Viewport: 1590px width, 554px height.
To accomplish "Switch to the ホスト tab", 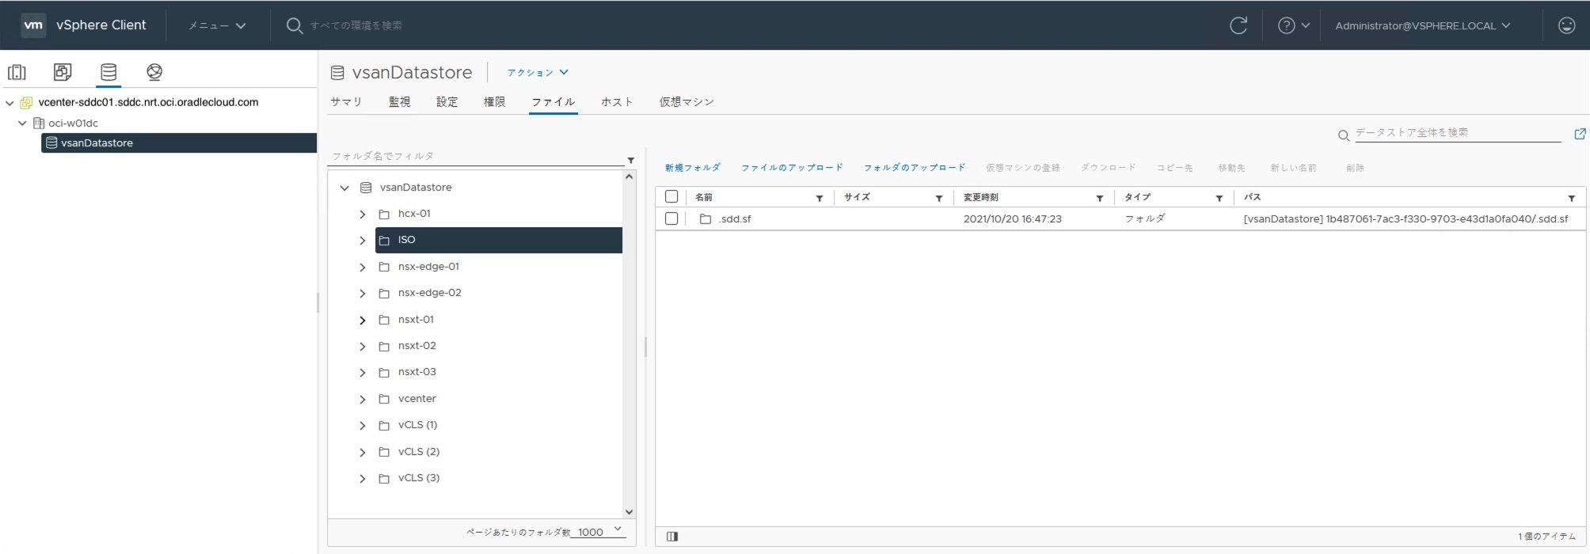I will [617, 102].
